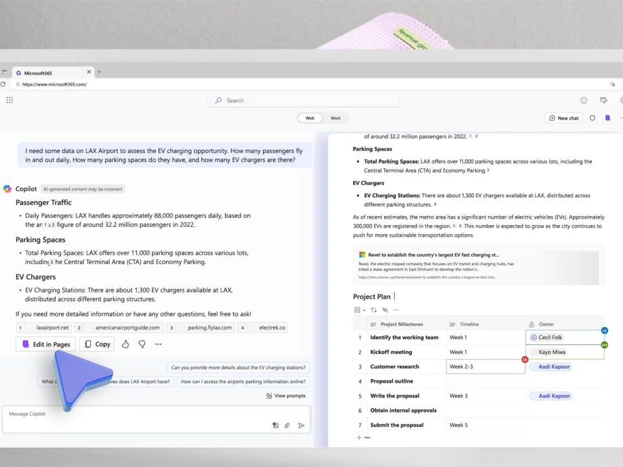
Task: Toggle hidden fields eye icon in table toolbar
Action: pyautogui.click(x=385, y=310)
